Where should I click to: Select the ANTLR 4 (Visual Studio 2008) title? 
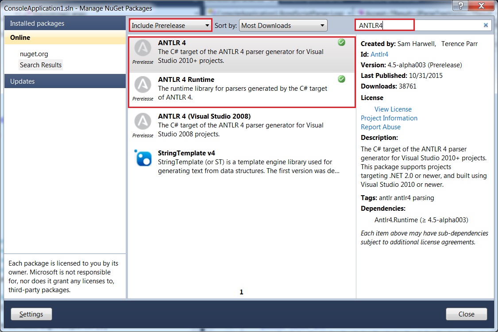204,116
